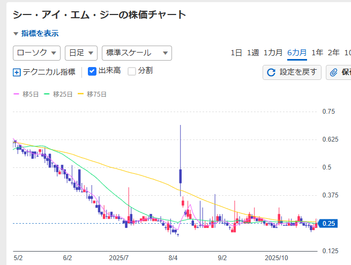This screenshot has width=351, height=265.
Task: Click the triangle icon beside 指標を表示
Action: pyautogui.click(x=16, y=34)
